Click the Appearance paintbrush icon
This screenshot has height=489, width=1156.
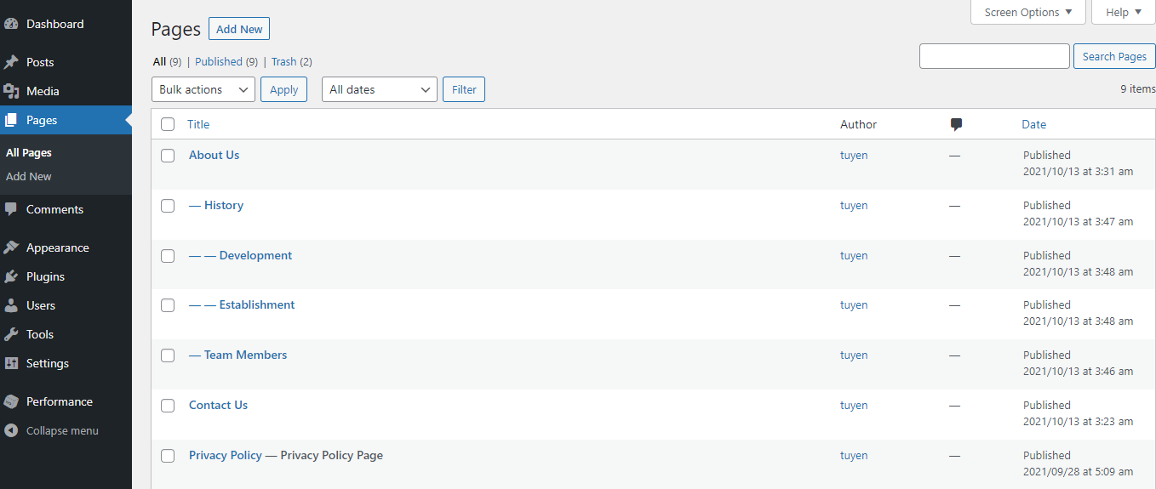tap(11, 247)
